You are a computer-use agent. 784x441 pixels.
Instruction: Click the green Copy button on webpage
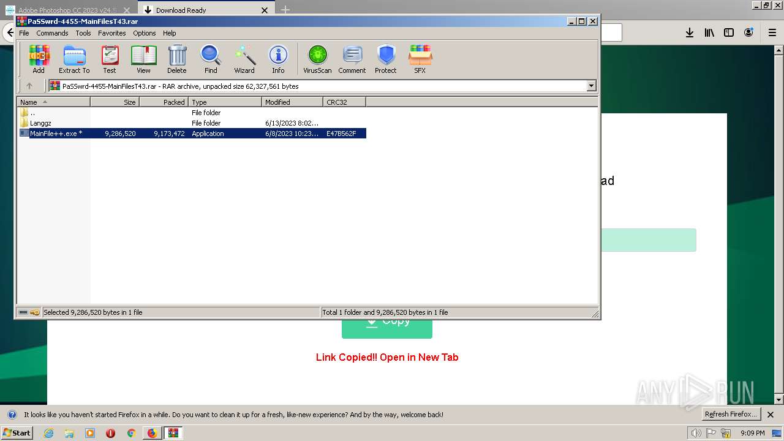coord(387,328)
